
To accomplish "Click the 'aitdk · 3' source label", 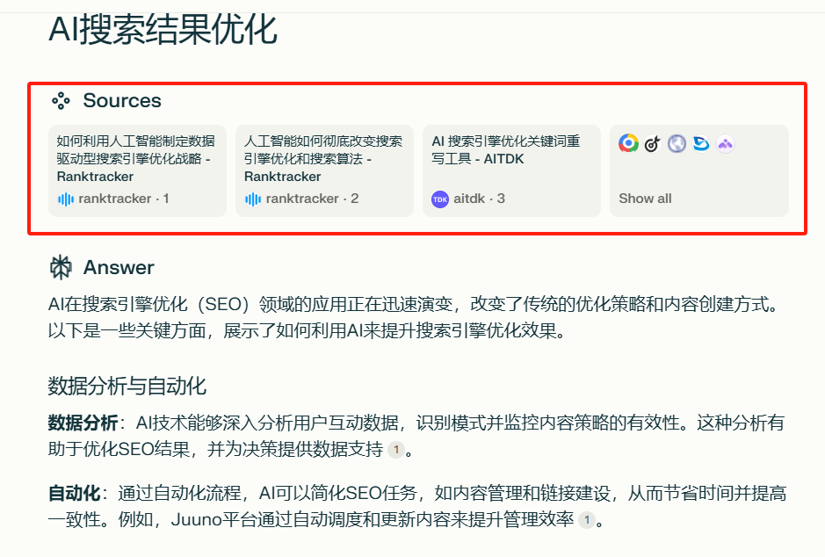I will click(x=479, y=199).
